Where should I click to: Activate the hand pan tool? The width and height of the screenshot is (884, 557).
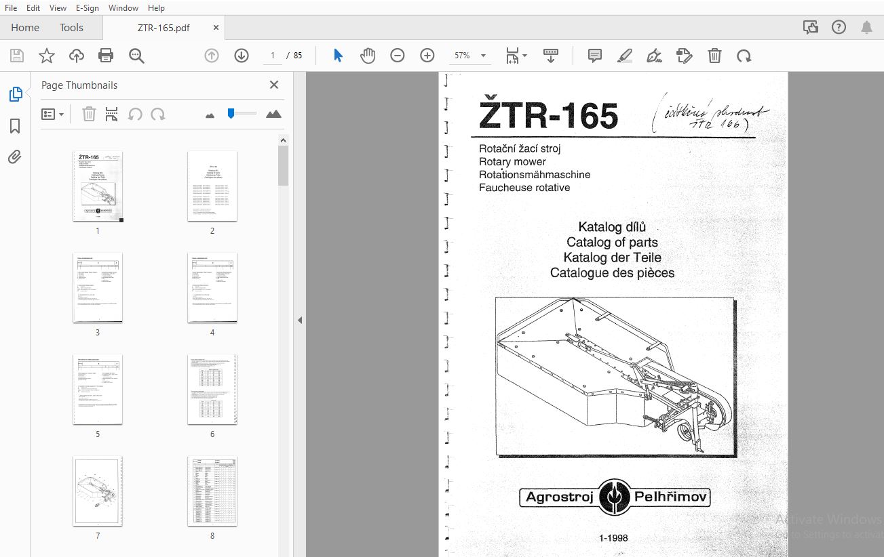368,56
